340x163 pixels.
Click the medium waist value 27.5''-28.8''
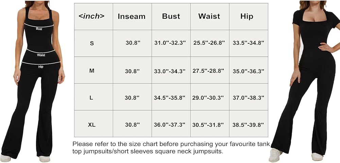pyautogui.click(x=209, y=70)
